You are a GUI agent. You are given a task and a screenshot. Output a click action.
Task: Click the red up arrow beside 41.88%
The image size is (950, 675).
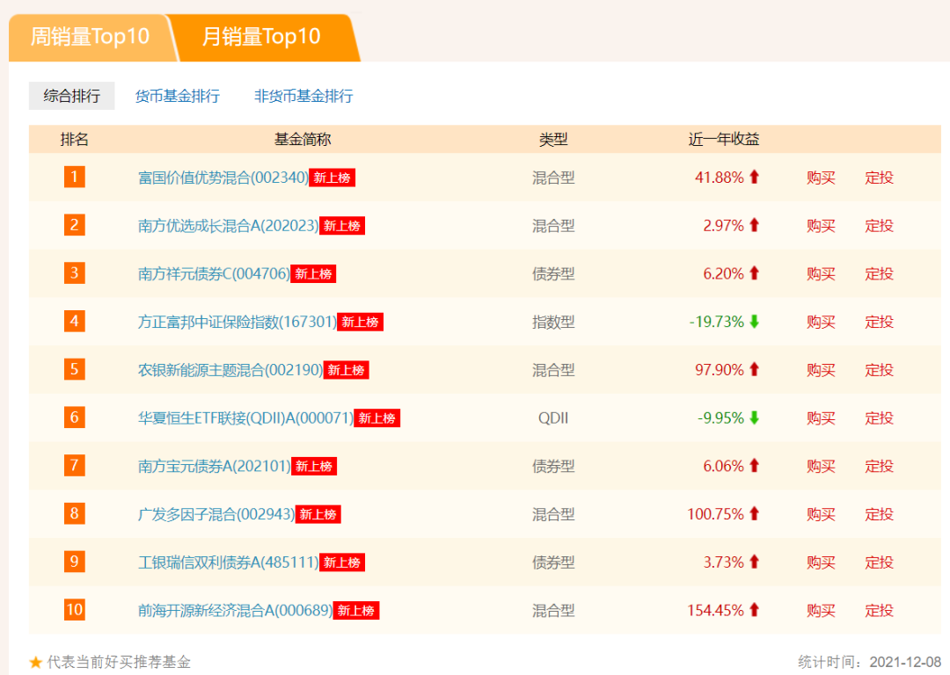coord(755,177)
